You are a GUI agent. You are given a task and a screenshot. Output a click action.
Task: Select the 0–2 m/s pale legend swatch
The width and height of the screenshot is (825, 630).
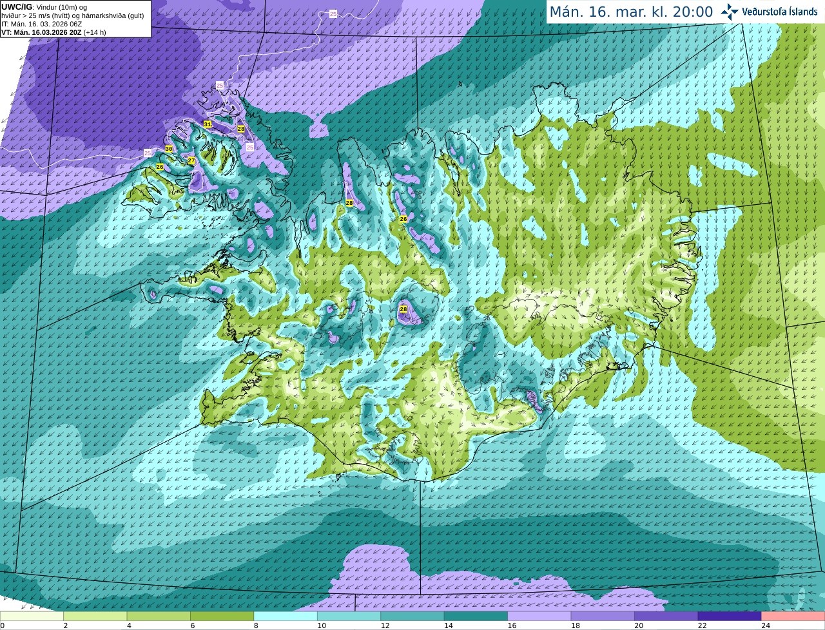32,616
